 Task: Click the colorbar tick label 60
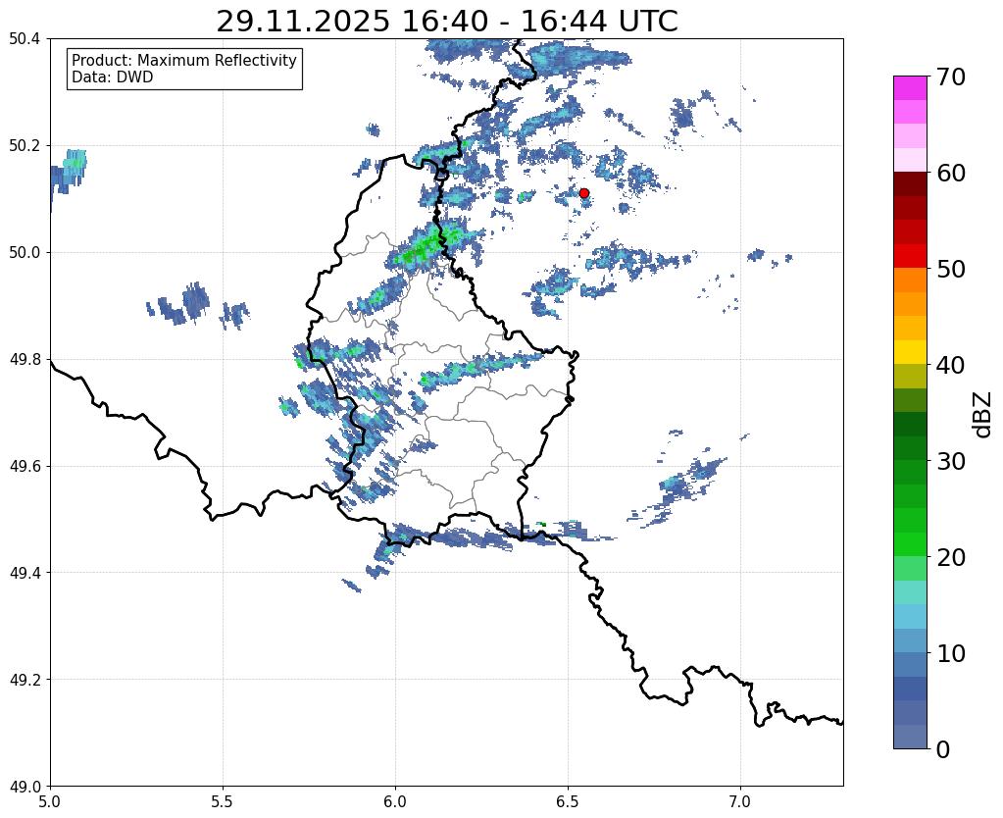[x=951, y=173]
